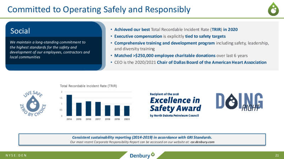Click the Social panel heading
This screenshot has height=159, width=284.
tap(20, 31)
